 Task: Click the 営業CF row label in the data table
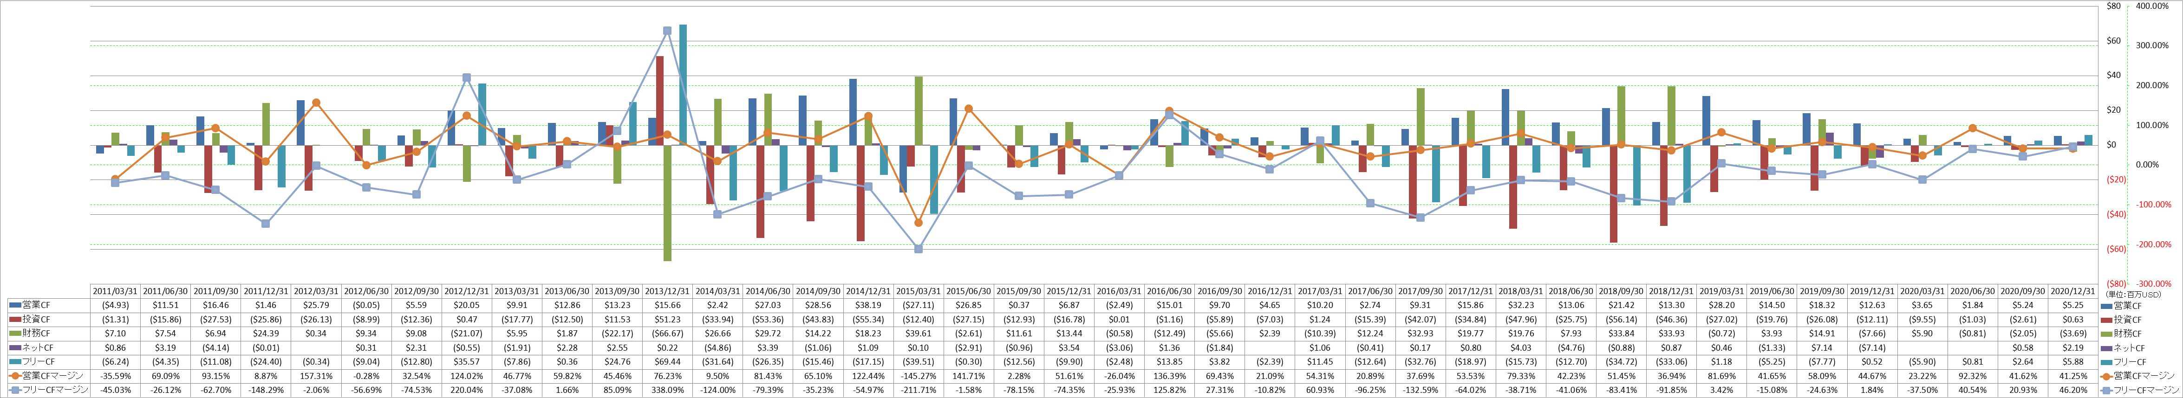36,305
